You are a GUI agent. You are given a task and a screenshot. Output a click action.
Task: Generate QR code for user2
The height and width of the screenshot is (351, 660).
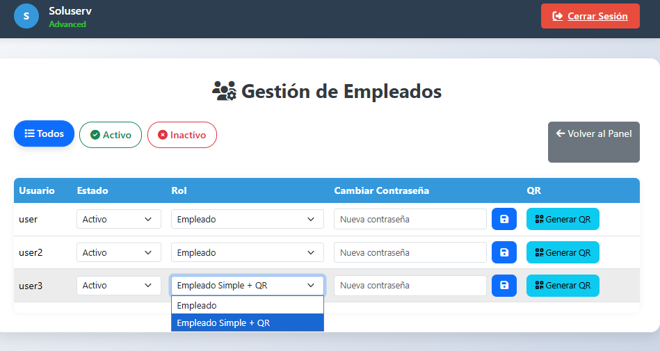click(x=563, y=252)
